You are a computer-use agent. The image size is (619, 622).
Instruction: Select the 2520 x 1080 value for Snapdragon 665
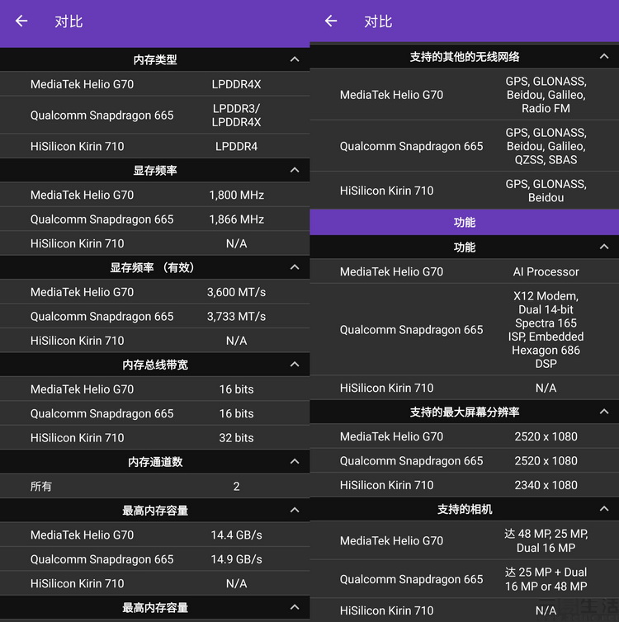pos(546,460)
